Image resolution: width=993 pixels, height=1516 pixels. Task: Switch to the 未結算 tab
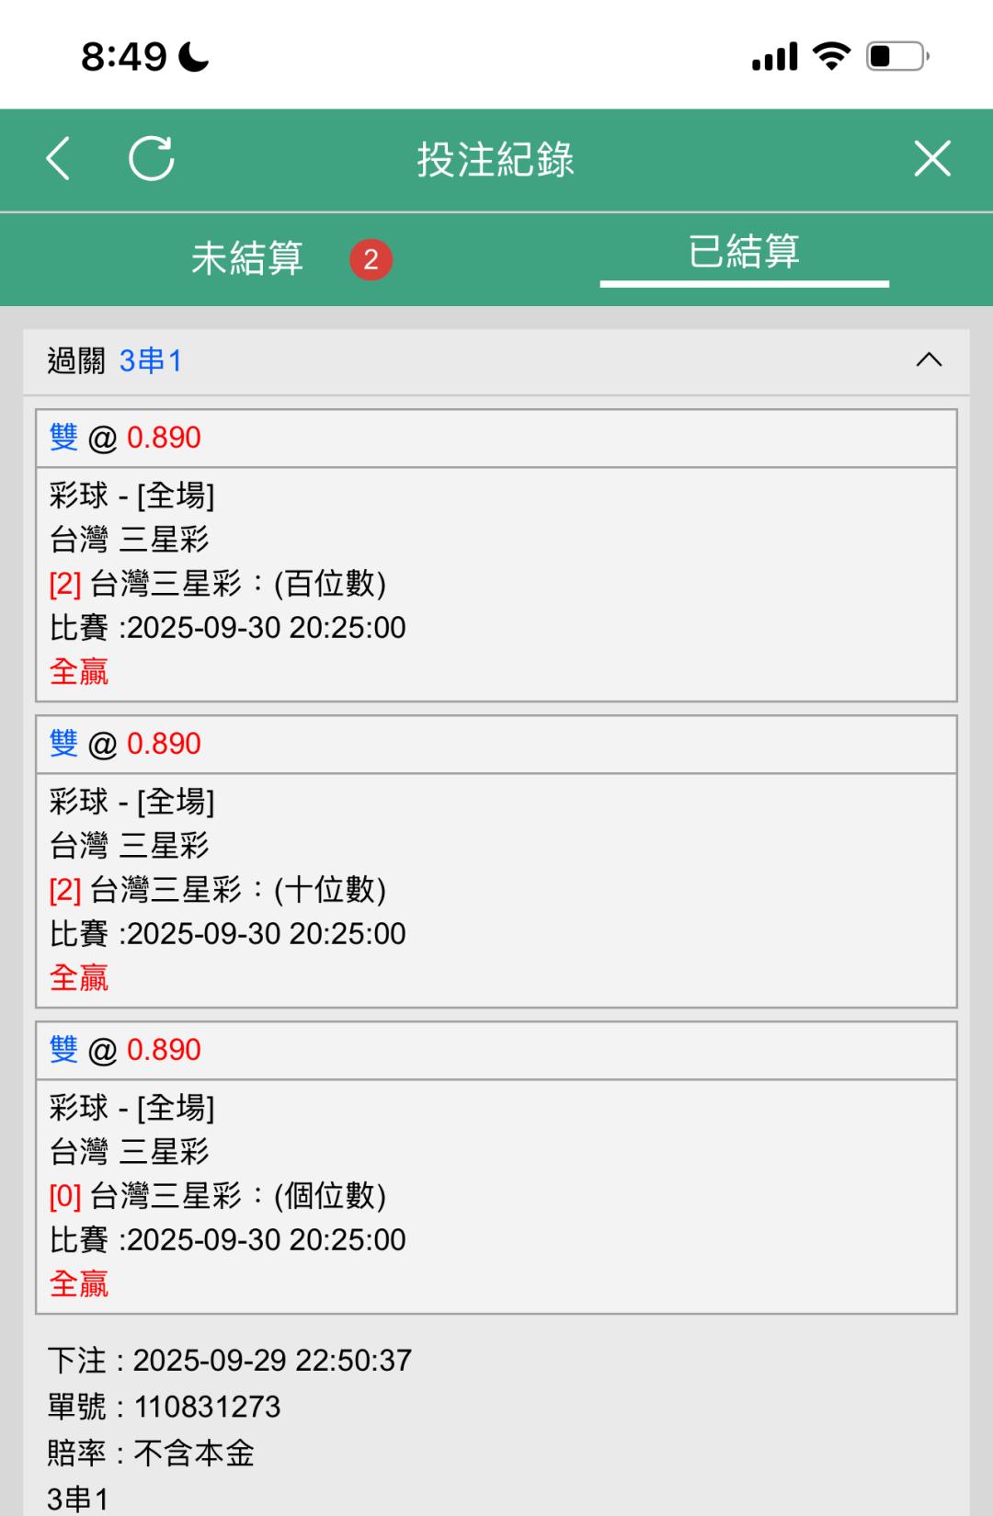247,258
